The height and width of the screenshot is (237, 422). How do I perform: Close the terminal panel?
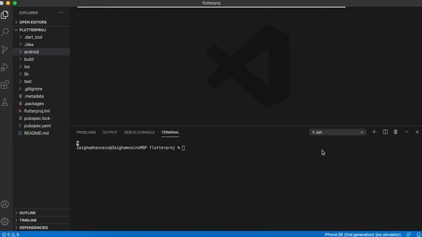click(x=417, y=132)
